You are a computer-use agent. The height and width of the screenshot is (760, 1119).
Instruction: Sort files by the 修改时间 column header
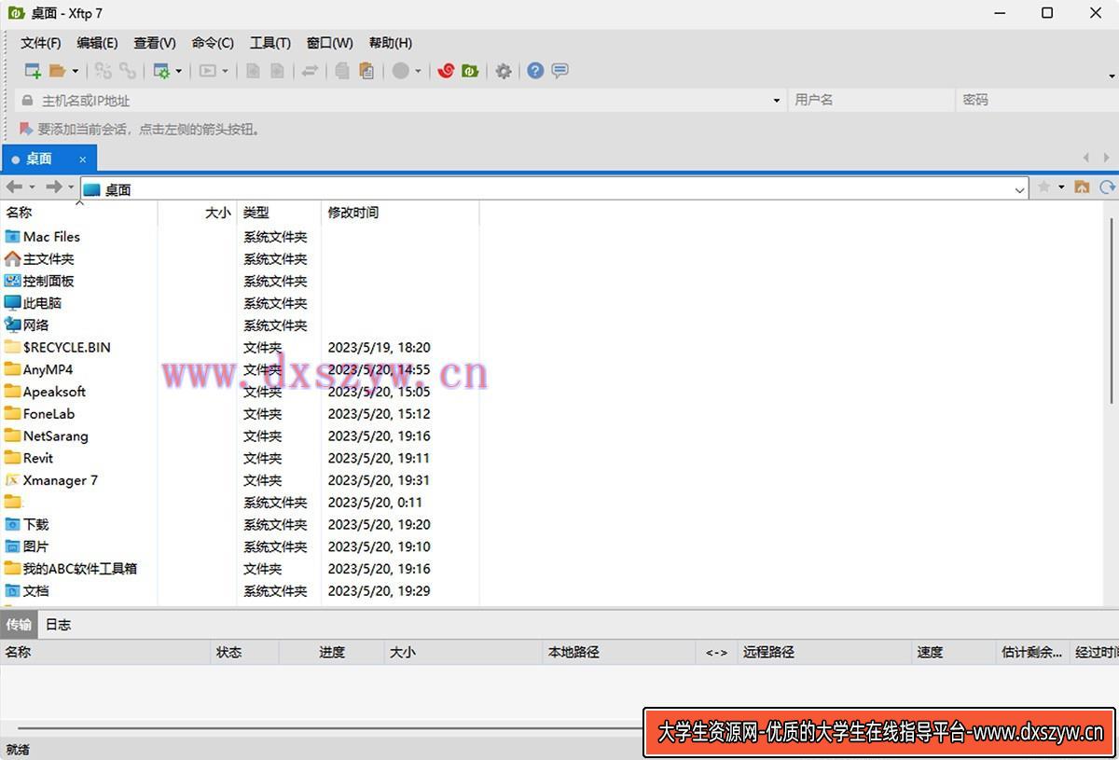pos(400,213)
